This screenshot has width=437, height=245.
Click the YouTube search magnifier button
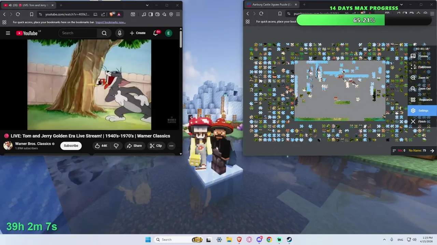104,33
